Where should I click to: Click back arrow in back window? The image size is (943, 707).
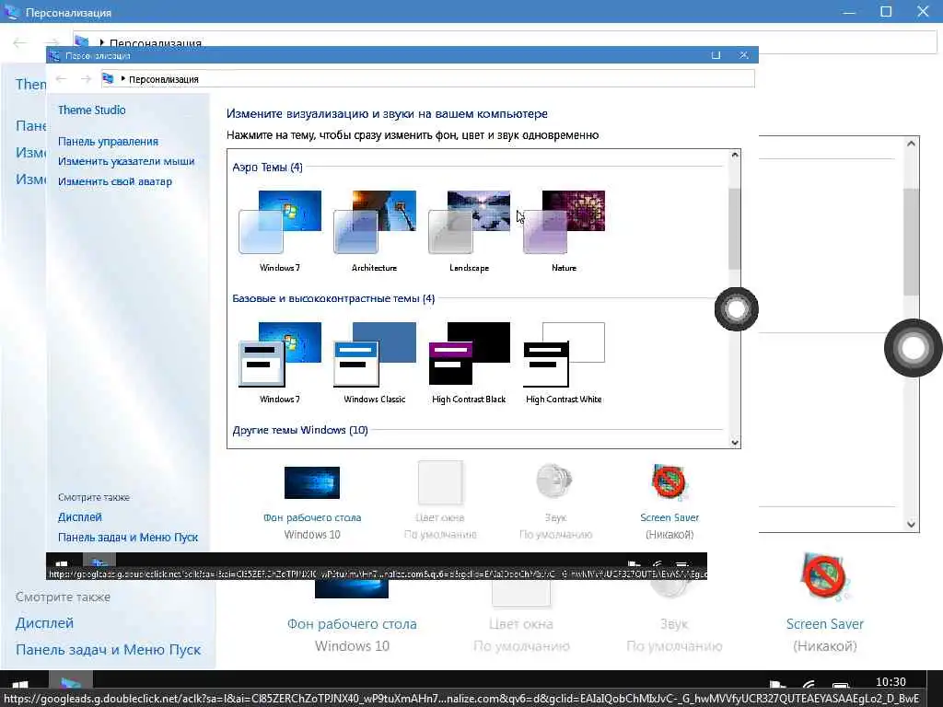coord(20,42)
